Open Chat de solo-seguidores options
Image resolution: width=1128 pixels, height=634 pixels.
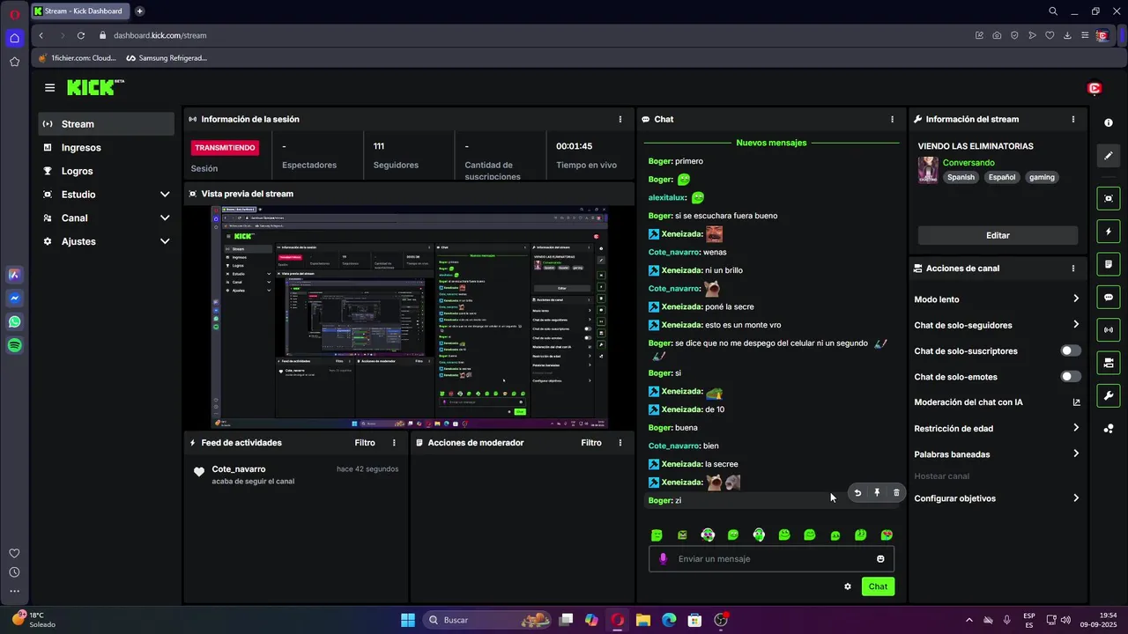[x=997, y=325]
